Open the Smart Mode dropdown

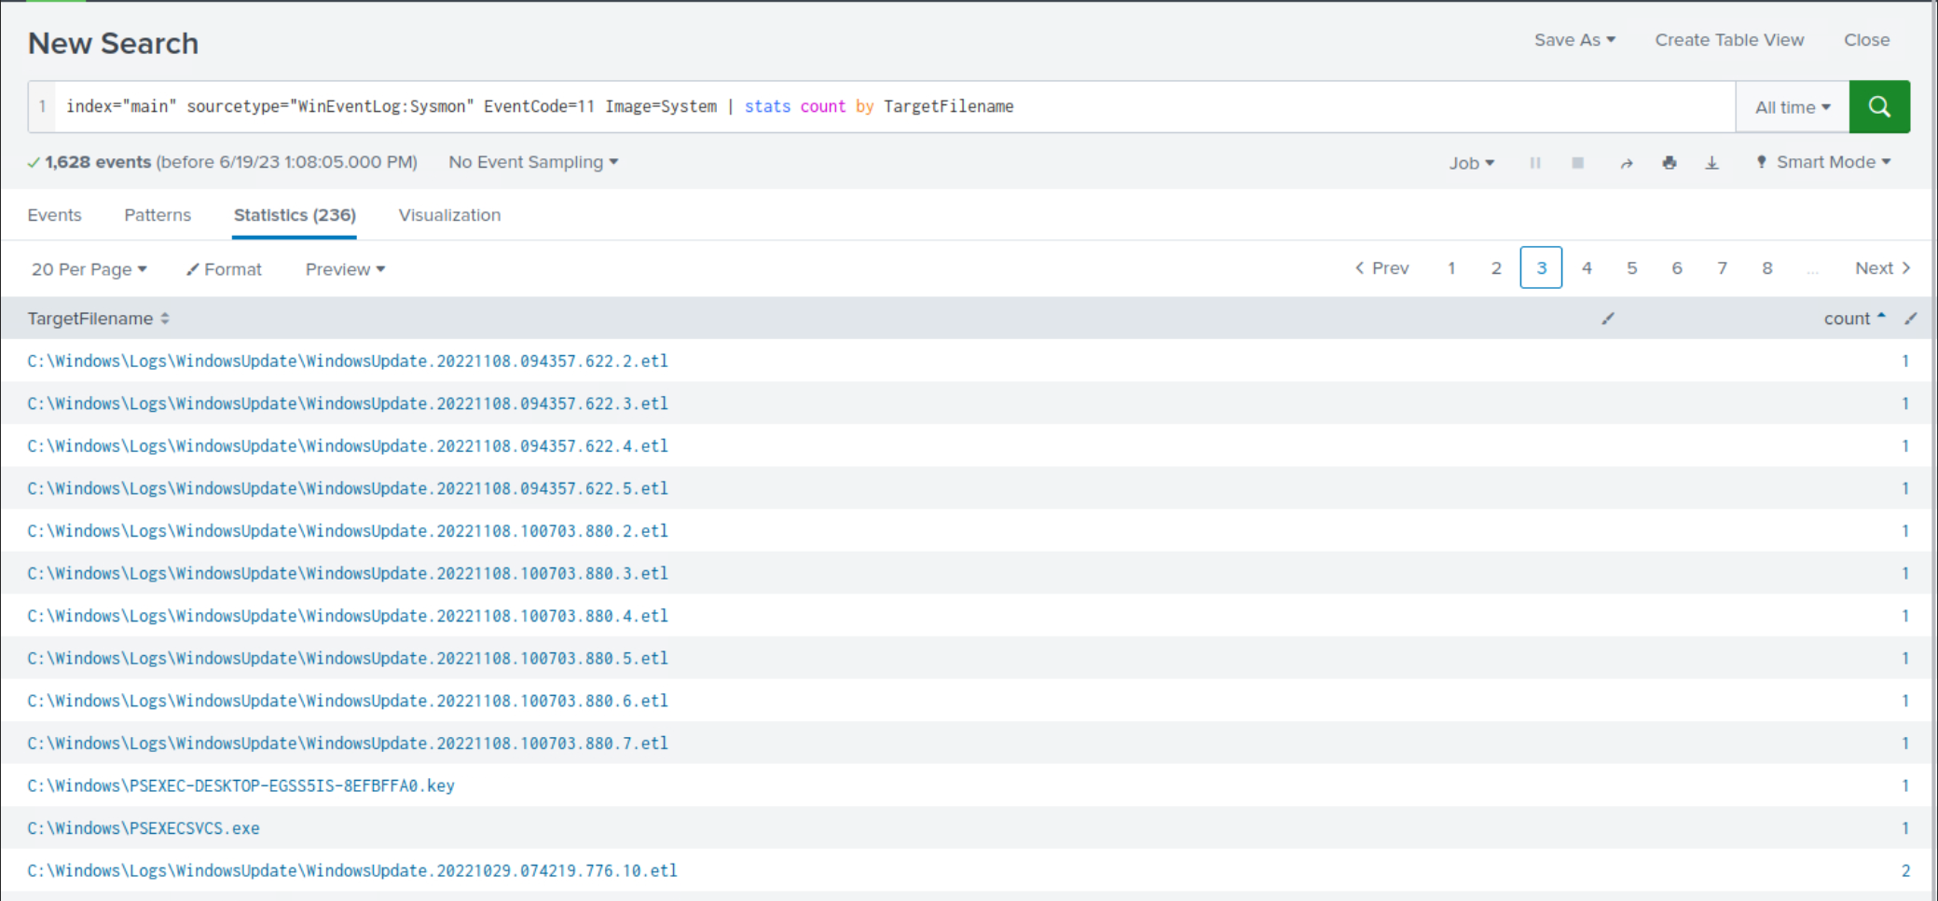point(1824,162)
